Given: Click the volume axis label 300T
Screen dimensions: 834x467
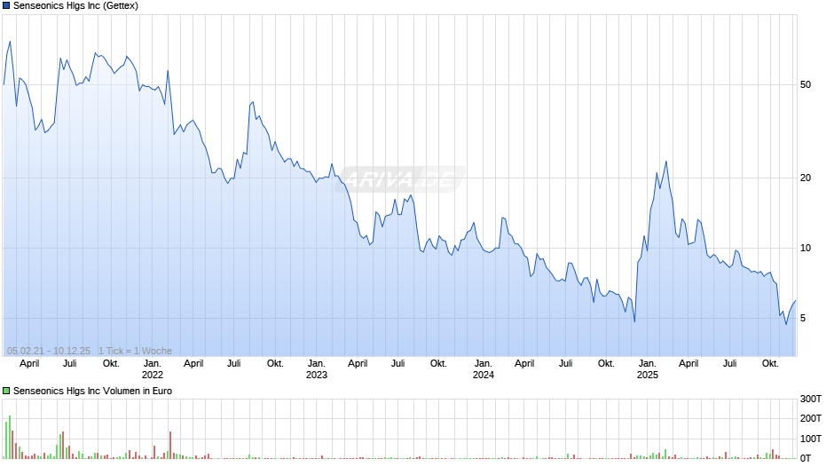Looking at the screenshot, I should point(811,399).
